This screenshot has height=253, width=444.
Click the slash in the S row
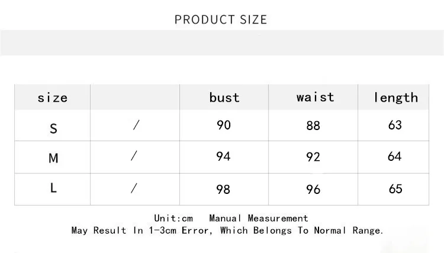click(x=136, y=125)
